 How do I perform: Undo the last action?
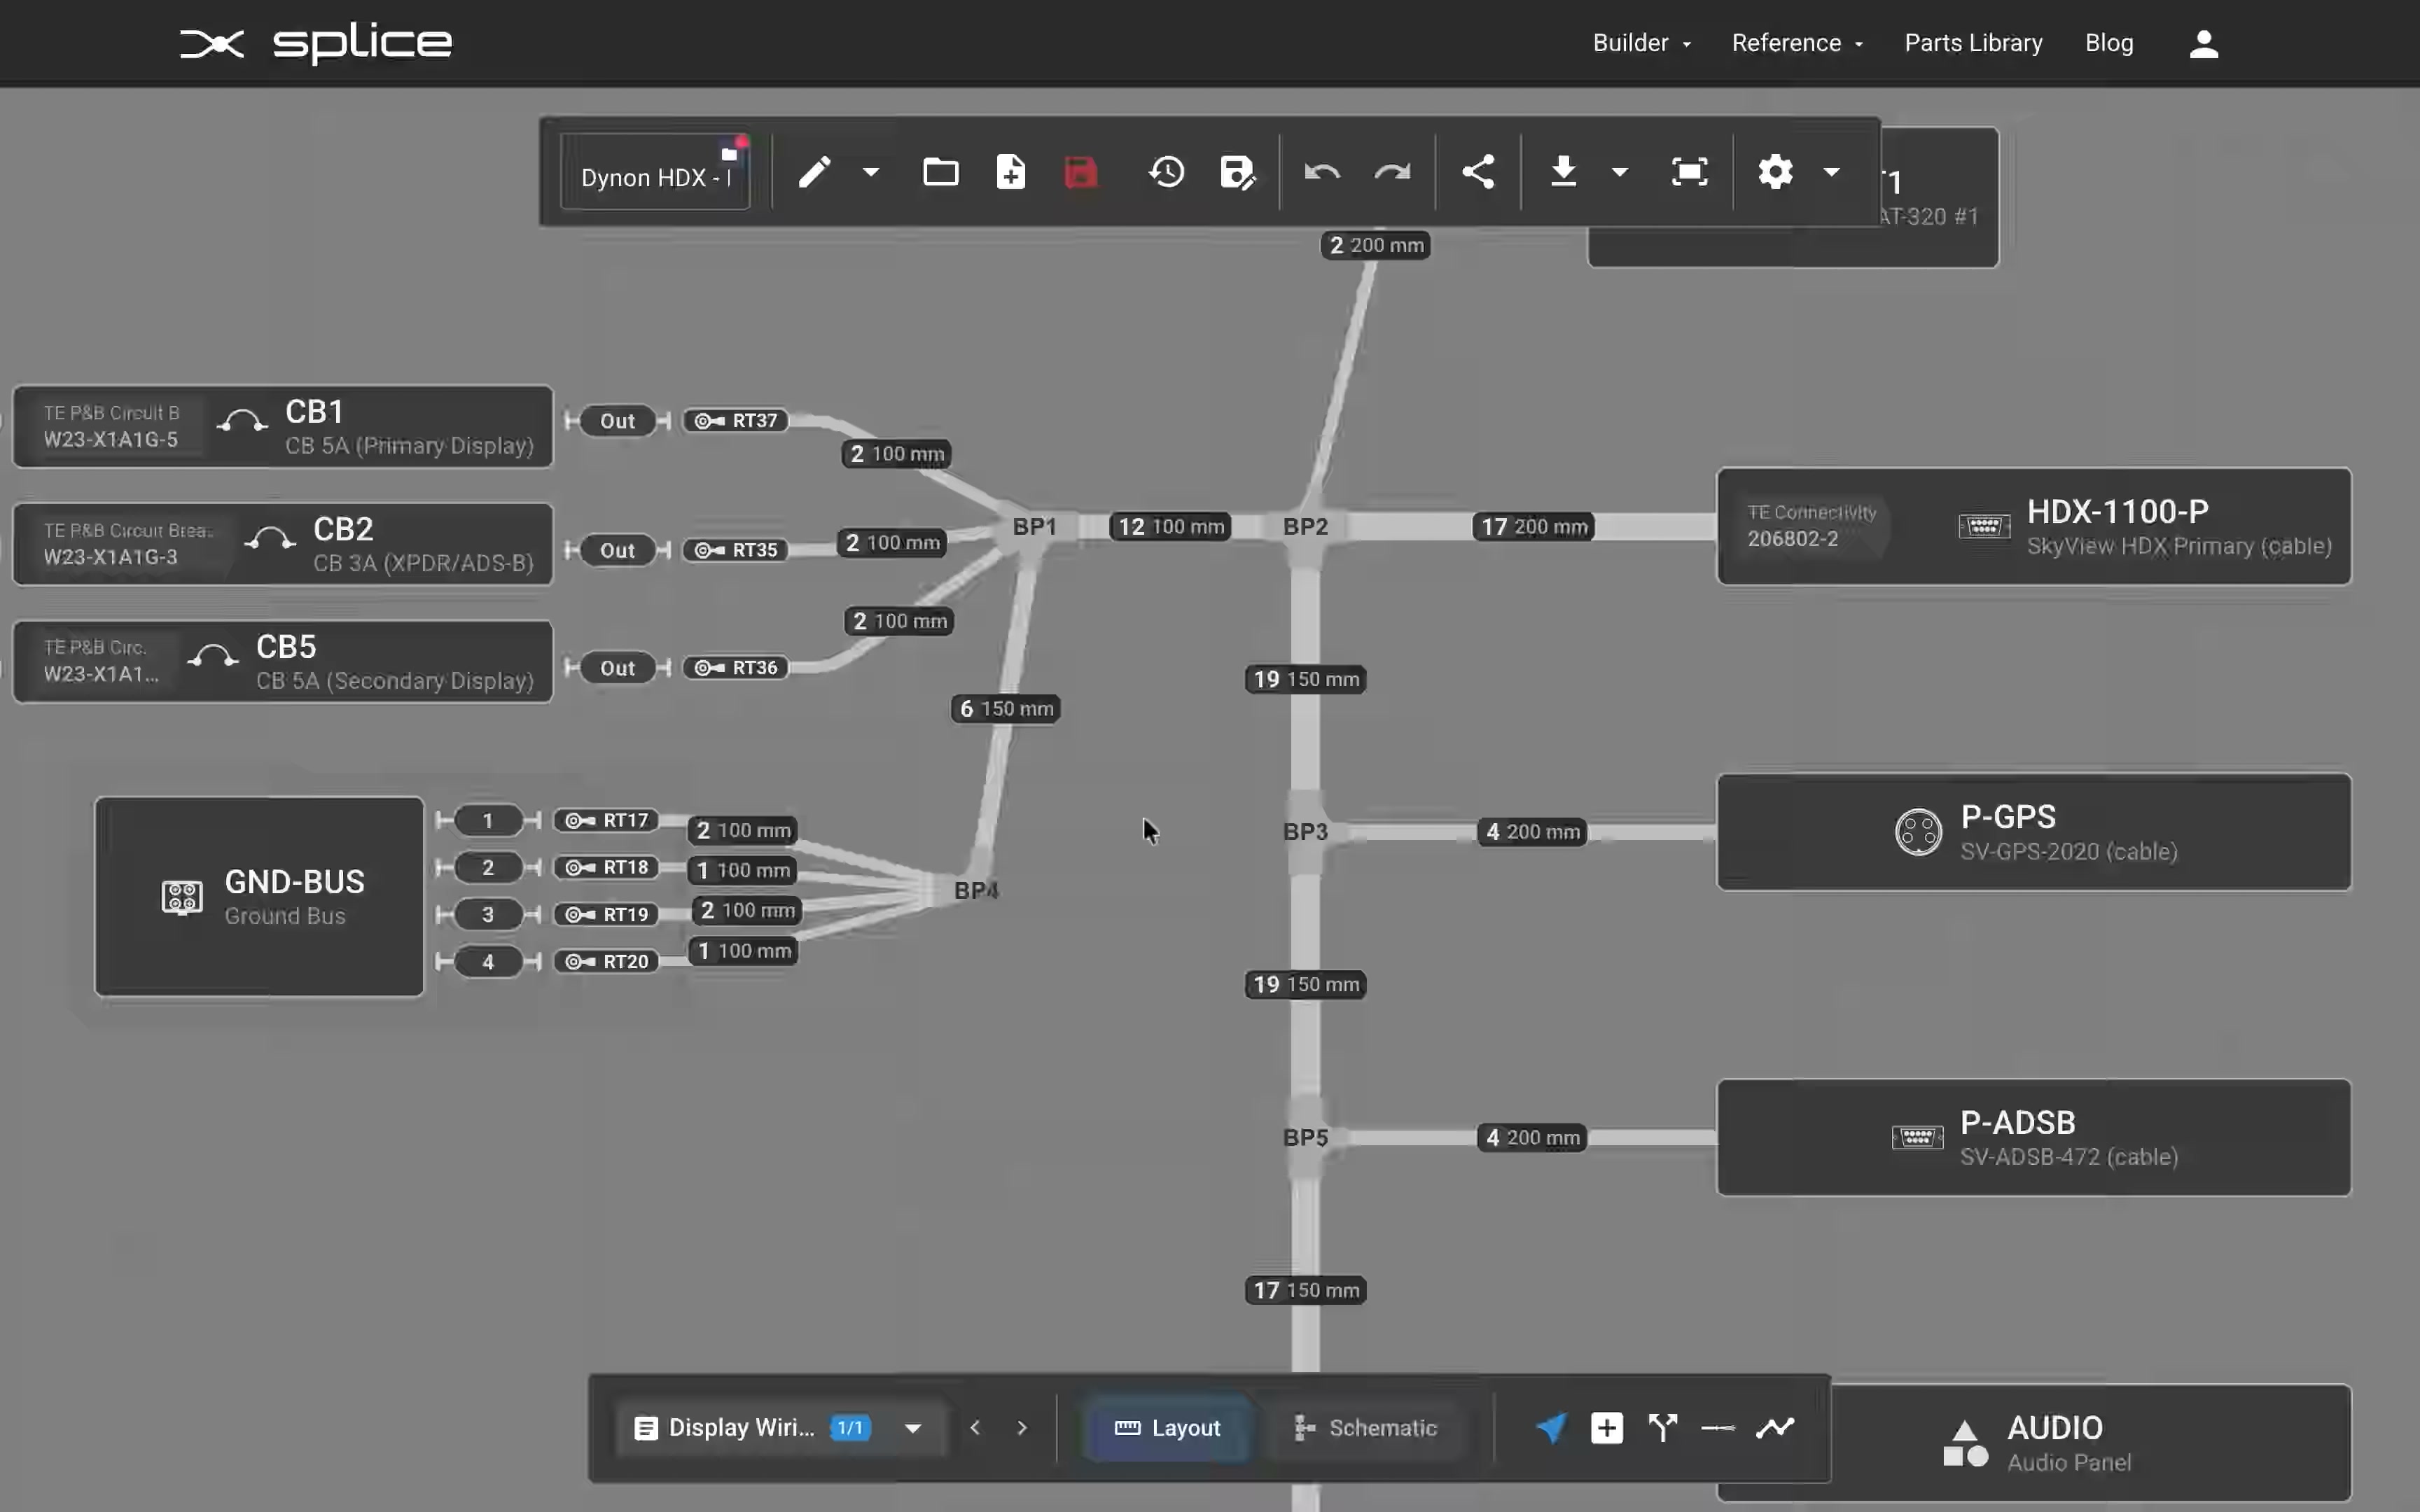click(x=1321, y=171)
